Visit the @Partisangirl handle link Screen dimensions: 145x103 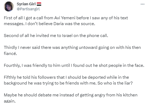[28, 9]
